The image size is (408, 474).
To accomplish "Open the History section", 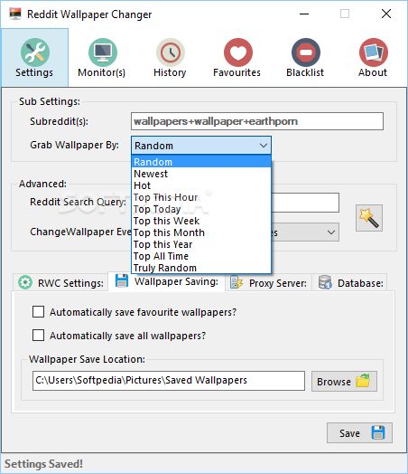I will [170, 57].
